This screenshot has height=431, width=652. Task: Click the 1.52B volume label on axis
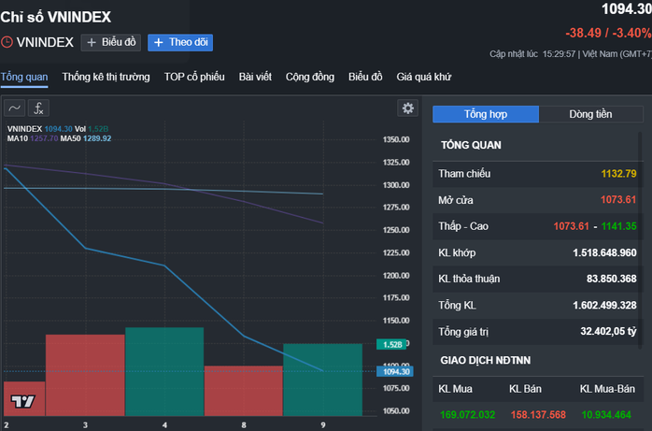click(x=391, y=344)
